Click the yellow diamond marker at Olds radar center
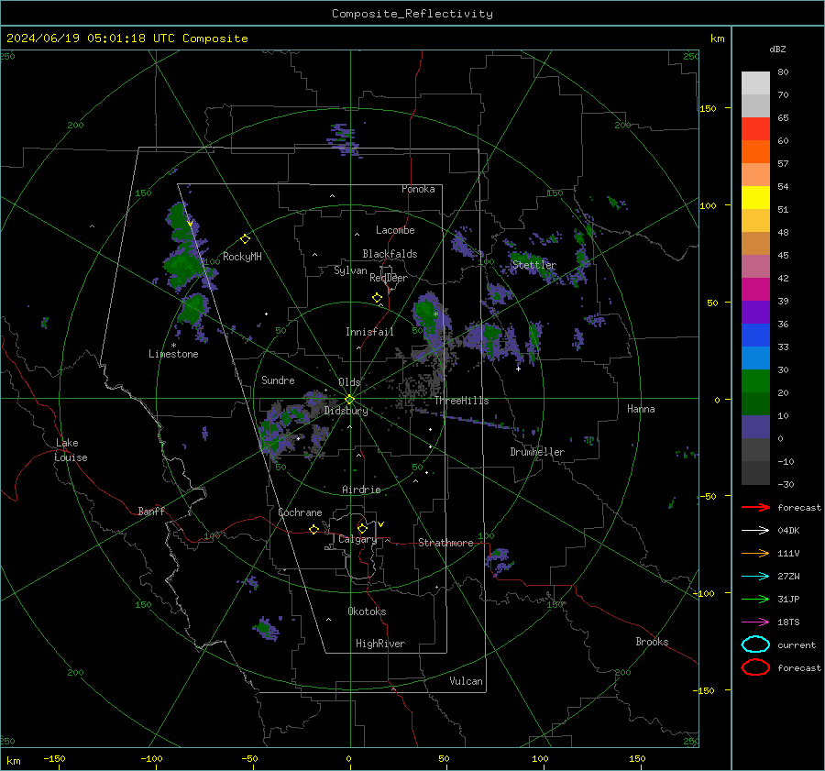The height and width of the screenshot is (771, 825). (349, 400)
